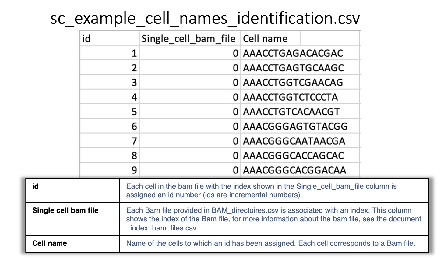
Task: Select cell AAACGGGCACCAGCAC
Action: coord(300,155)
